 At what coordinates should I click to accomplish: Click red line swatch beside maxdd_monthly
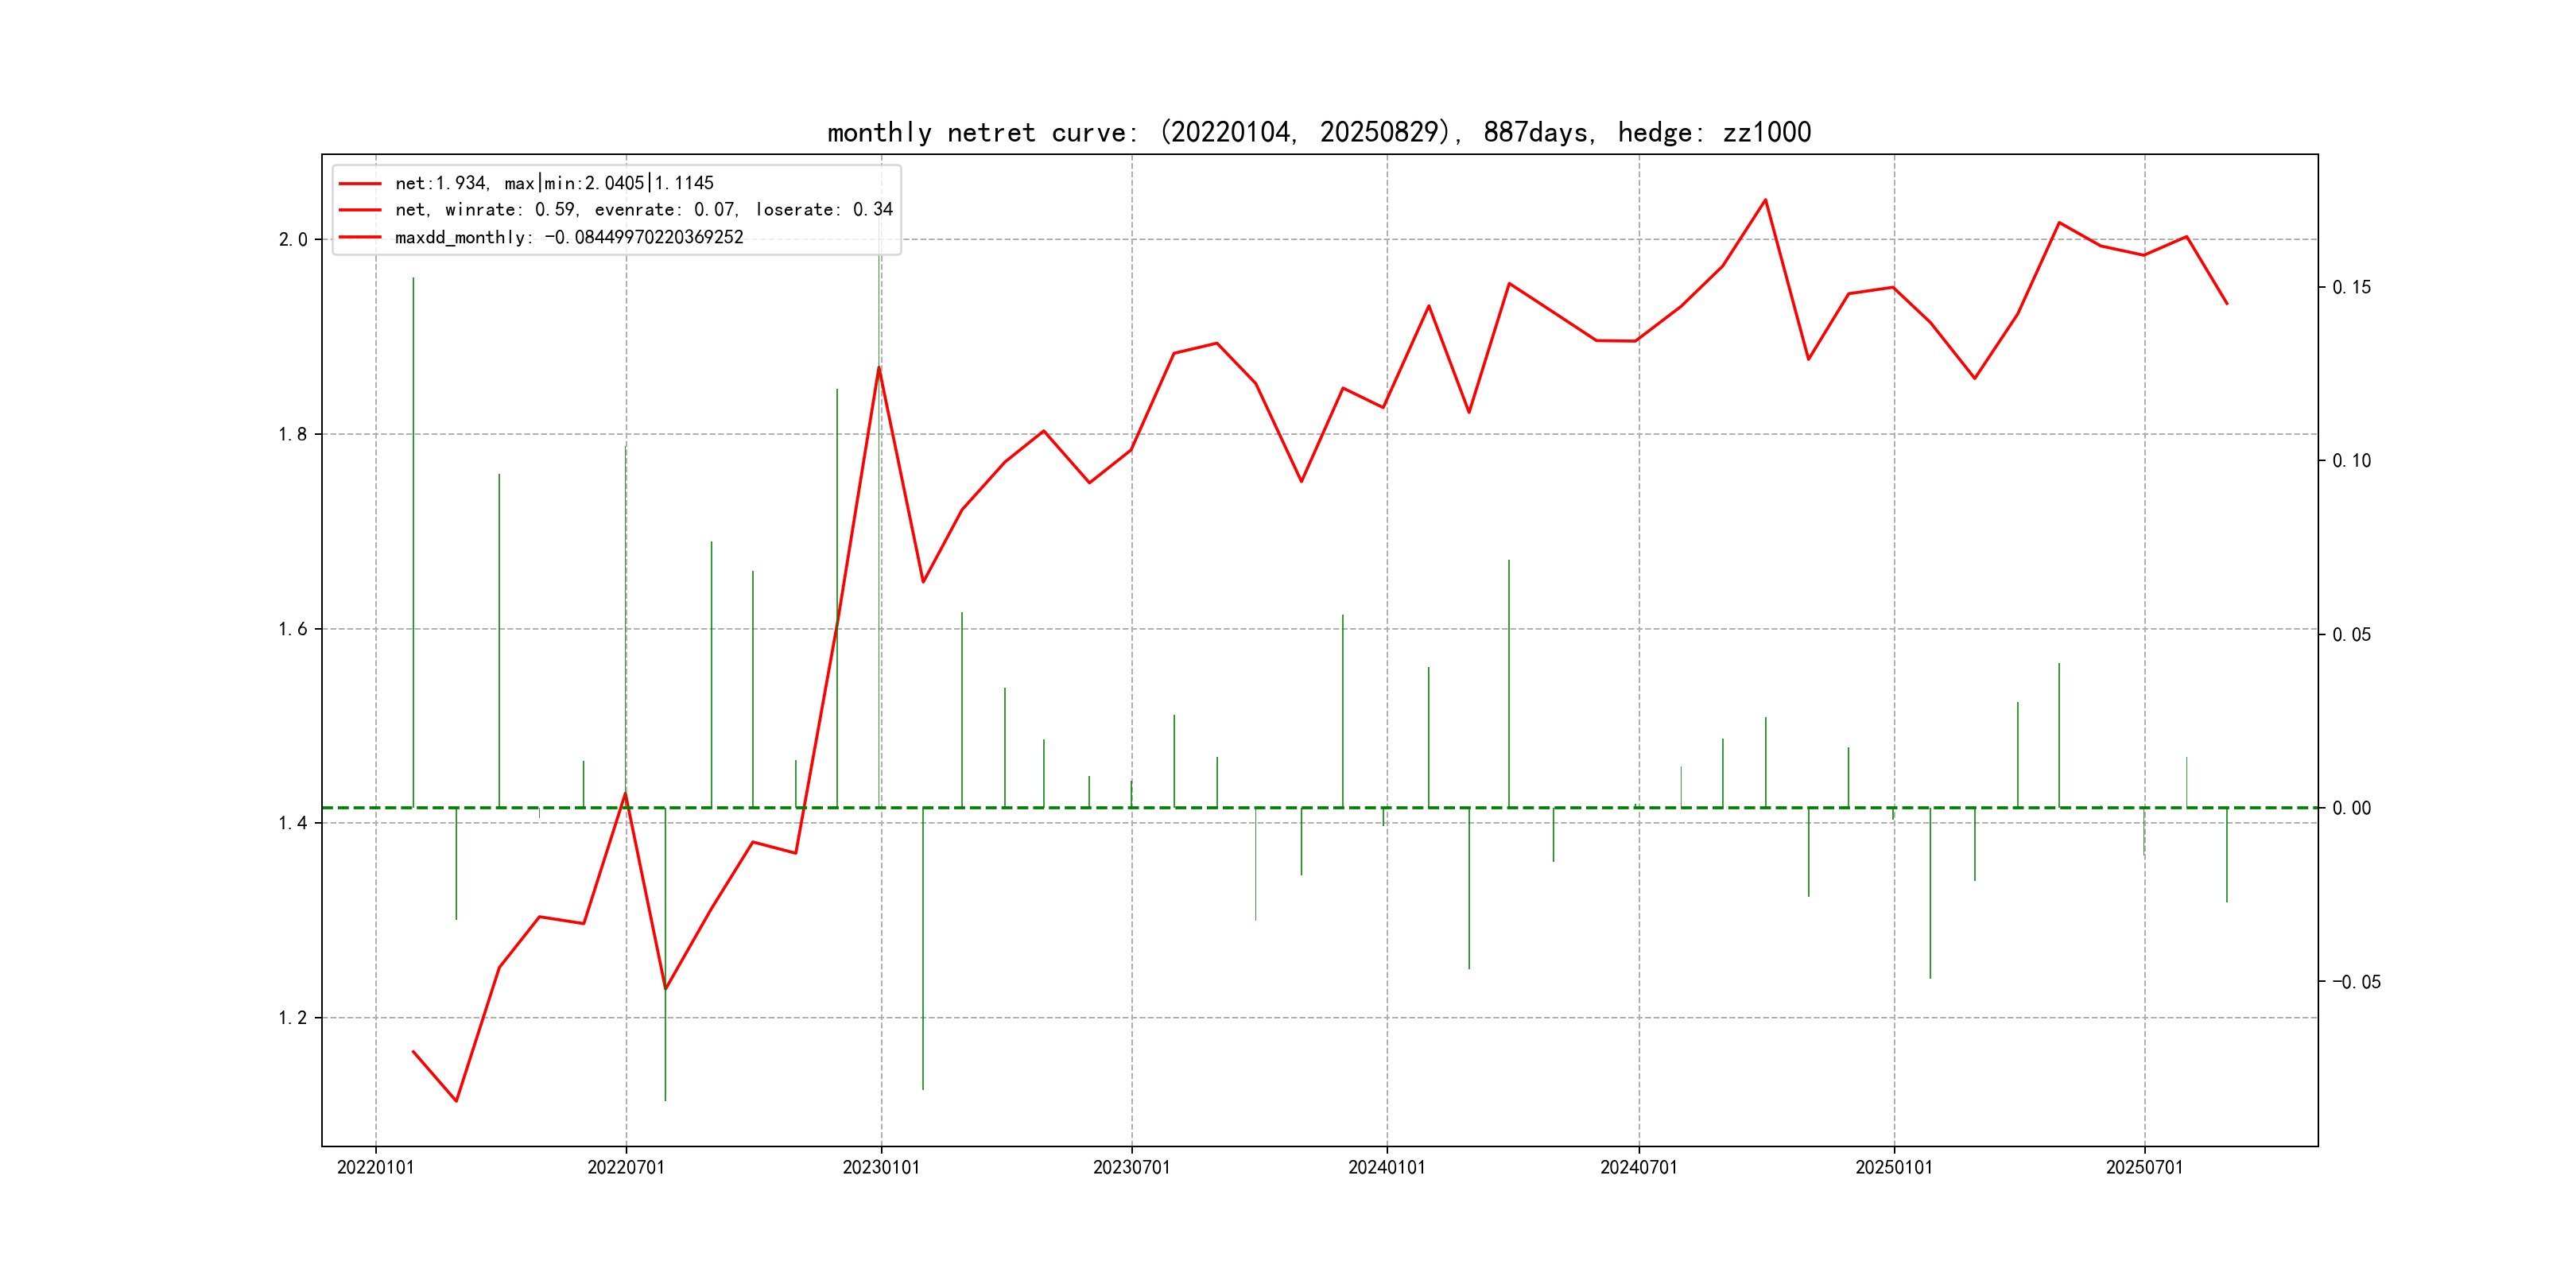click(360, 237)
